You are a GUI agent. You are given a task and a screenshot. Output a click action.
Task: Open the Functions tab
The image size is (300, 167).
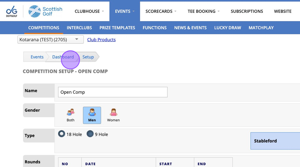click(x=155, y=28)
